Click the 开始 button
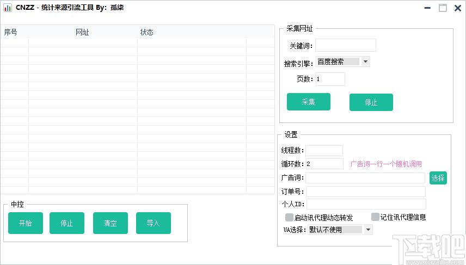 tap(26, 223)
